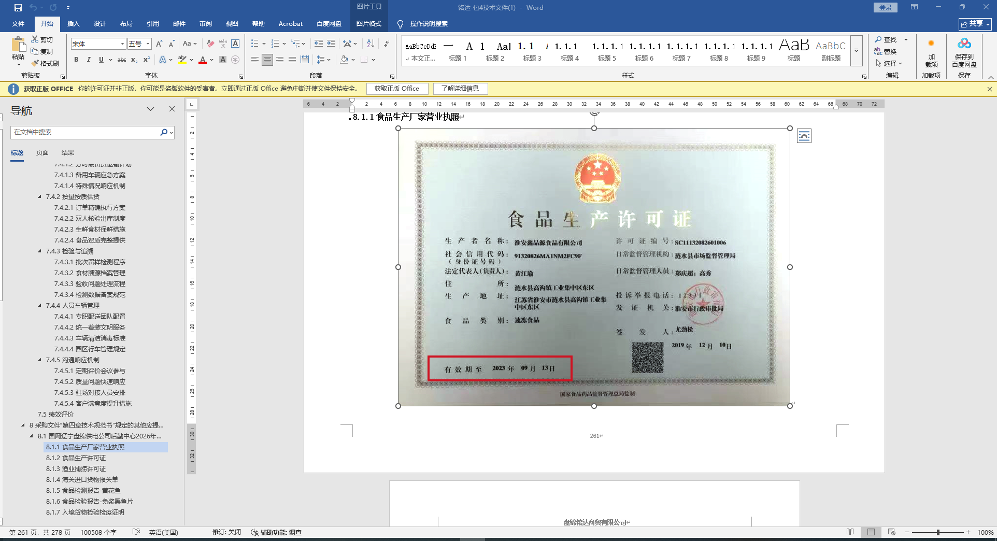
Task: Click the Save to Baidu Netdisk icon
Action: [964, 44]
